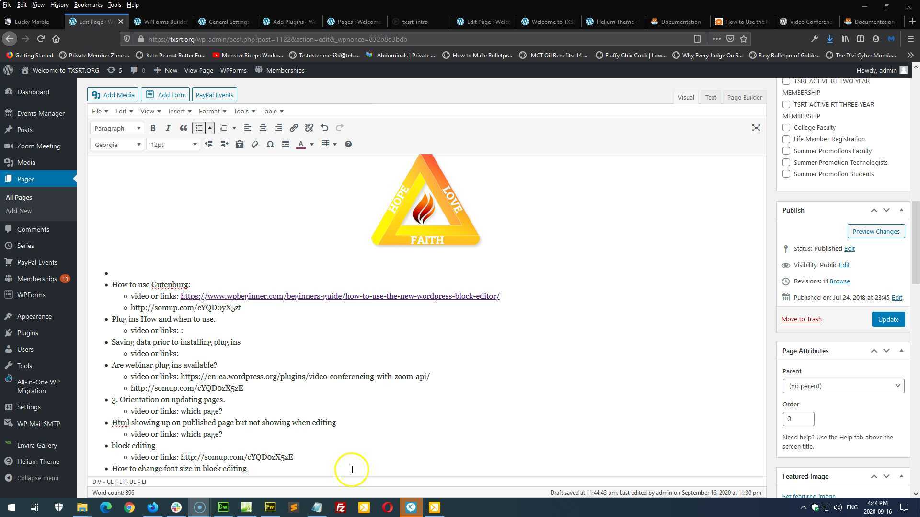This screenshot has width=920, height=517.
Task: Click the keyboard shortcuts help icon
Action: coord(348,145)
